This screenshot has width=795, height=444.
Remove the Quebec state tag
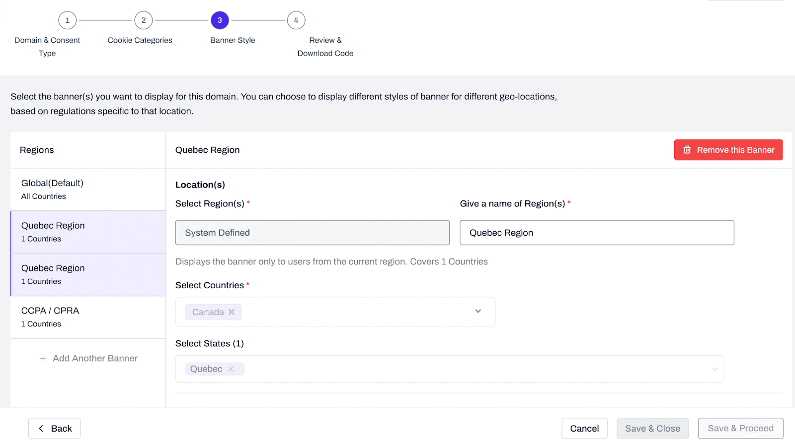pyautogui.click(x=231, y=369)
